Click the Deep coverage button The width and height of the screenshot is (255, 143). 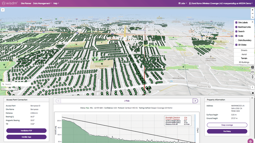[x=227, y=125]
